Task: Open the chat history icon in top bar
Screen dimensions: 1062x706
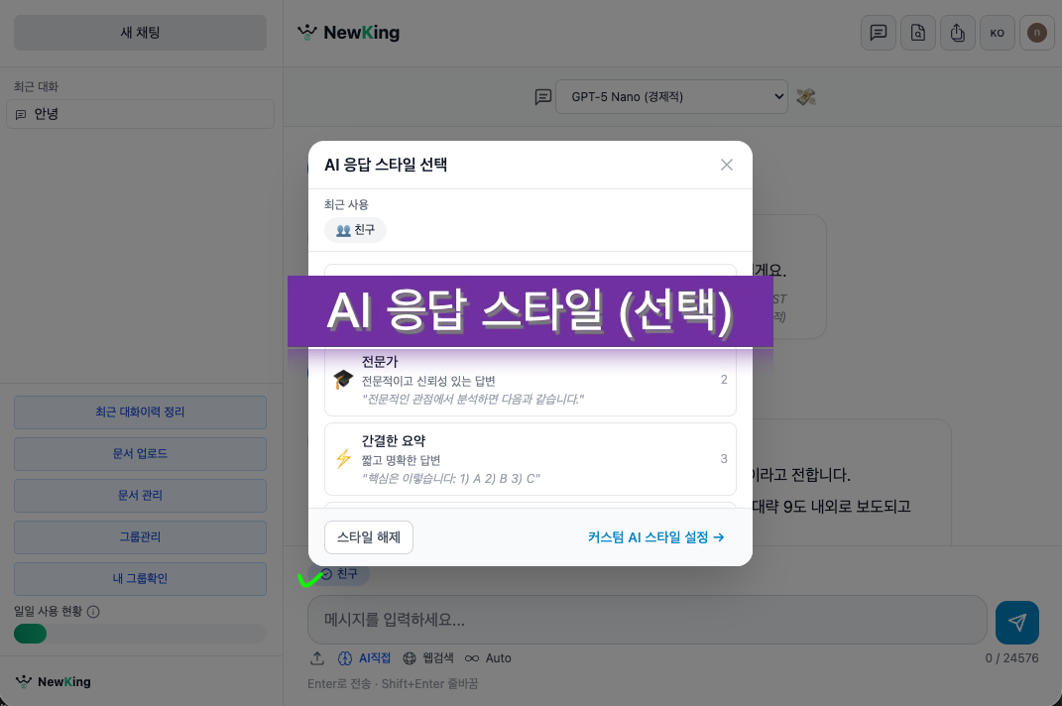Action: tap(878, 32)
